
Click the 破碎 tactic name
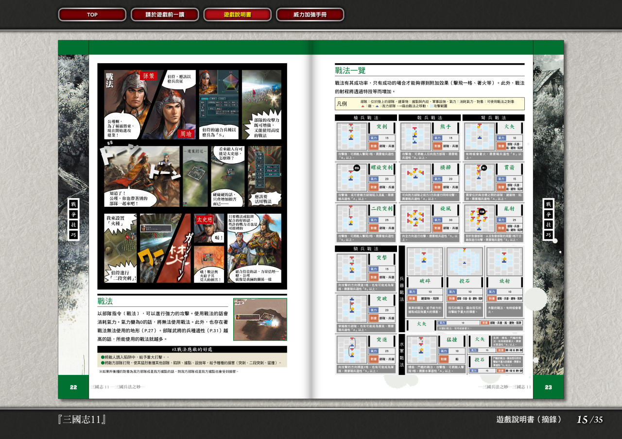pos(425,281)
